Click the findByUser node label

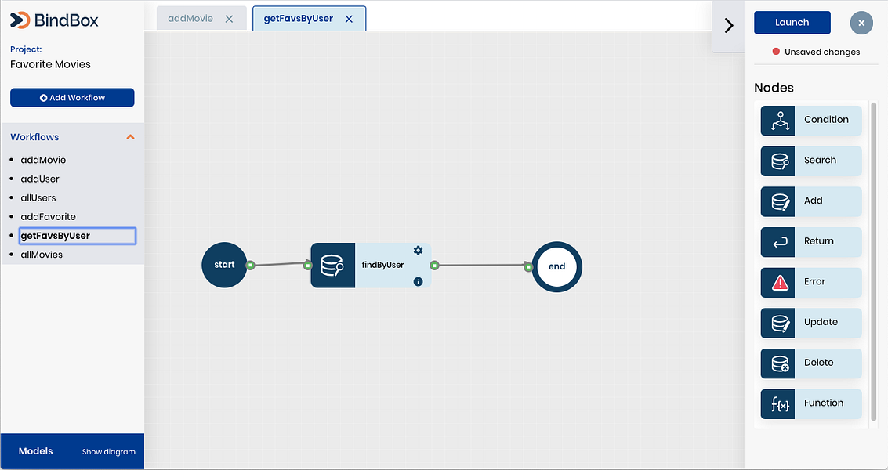(x=382, y=265)
